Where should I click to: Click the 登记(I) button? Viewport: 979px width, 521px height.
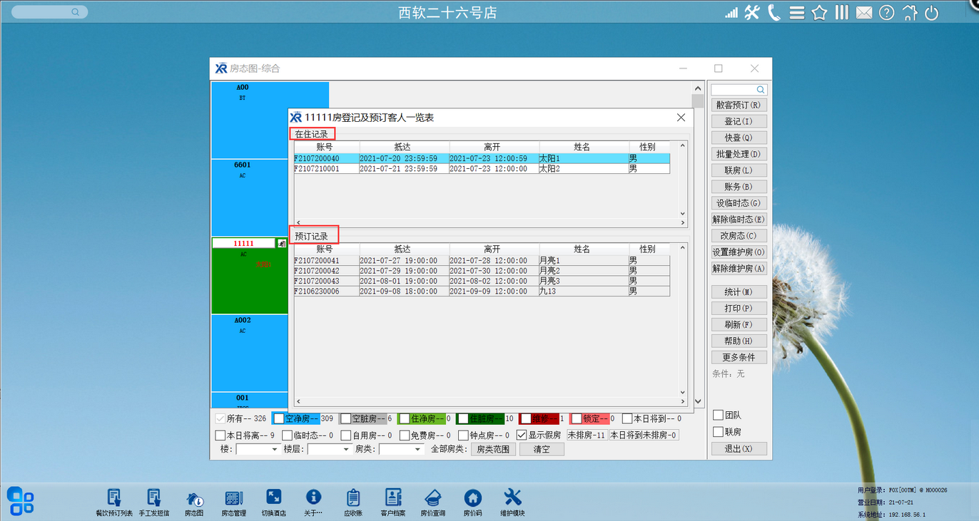pyautogui.click(x=739, y=121)
